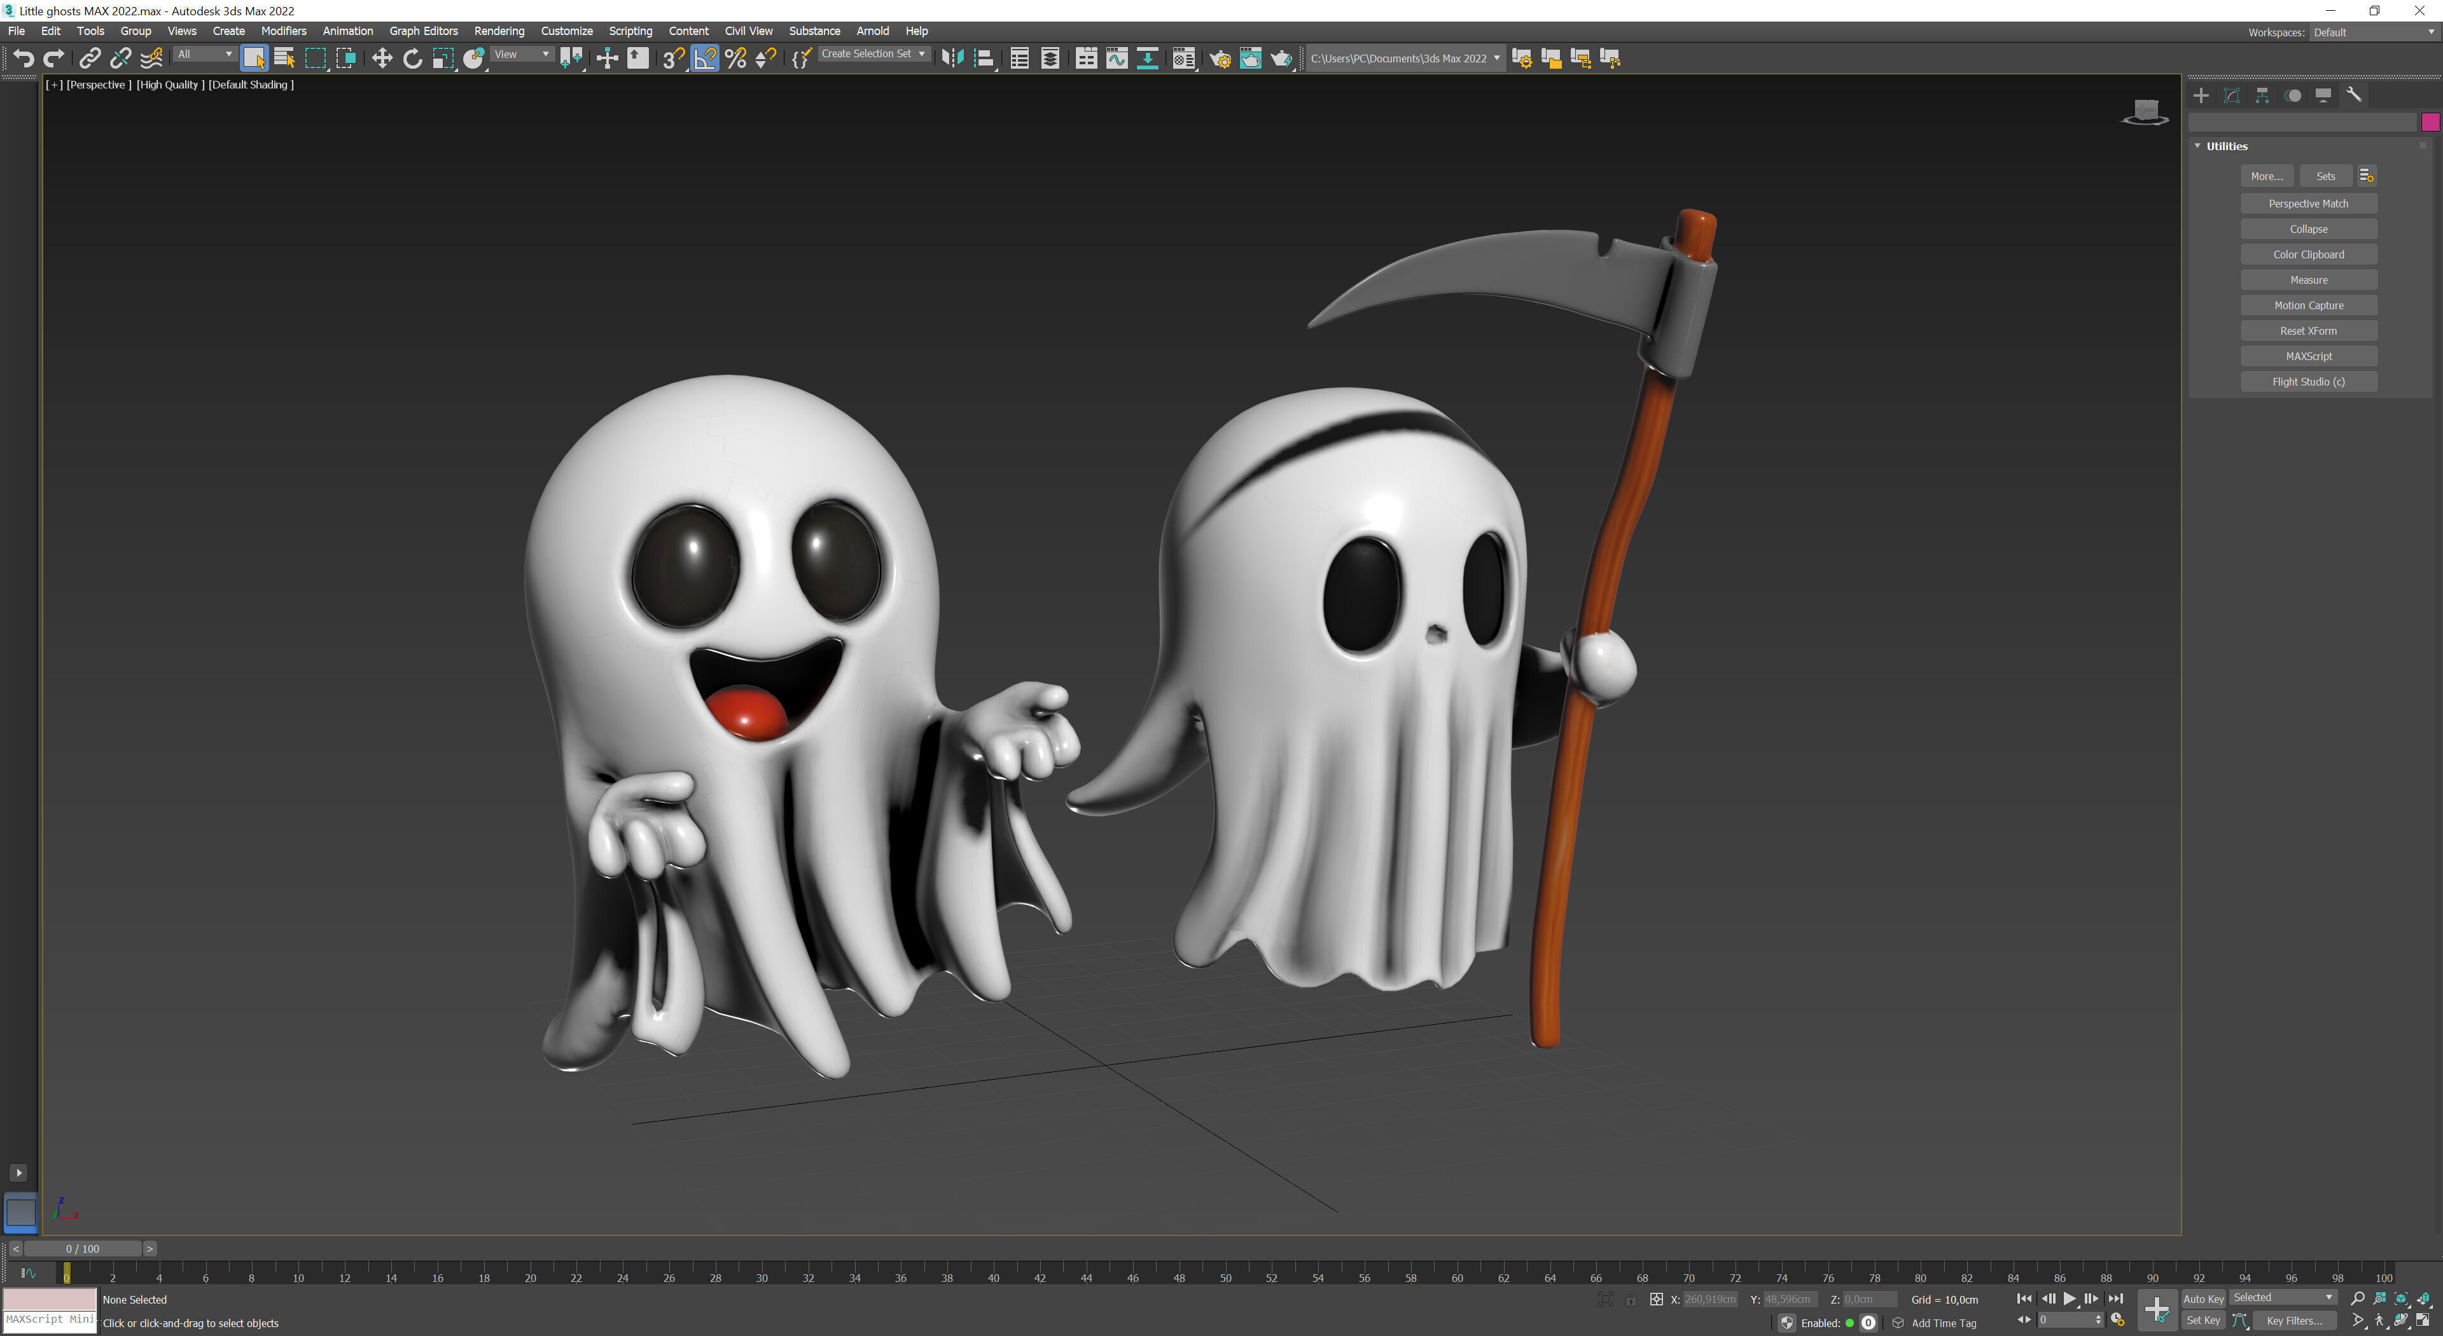Click the Reset XForm utility button
Image resolution: width=2443 pixels, height=1336 pixels.
(x=2308, y=331)
